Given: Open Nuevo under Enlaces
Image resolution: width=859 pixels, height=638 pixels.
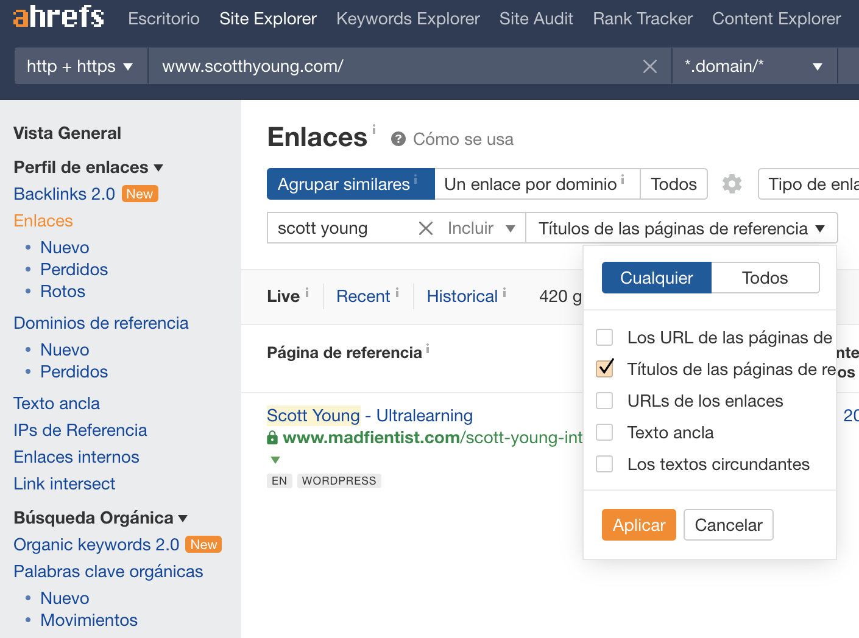Looking at the screenshot, I should pyautogui.click(x=65, y=247).
